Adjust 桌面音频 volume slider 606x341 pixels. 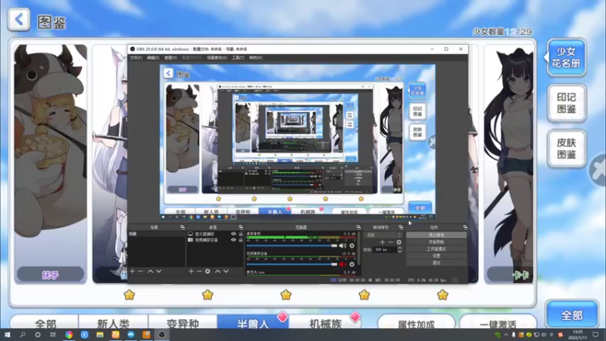[x=292, y=246]
